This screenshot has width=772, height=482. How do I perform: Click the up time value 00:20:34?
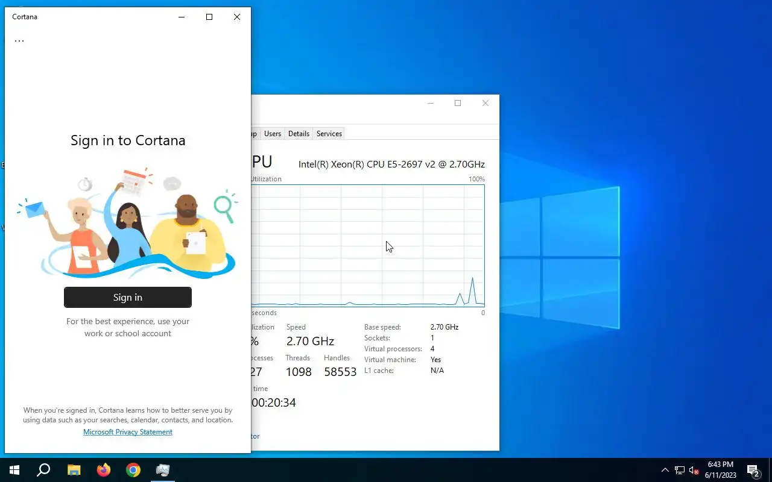[x=274, y=402]
